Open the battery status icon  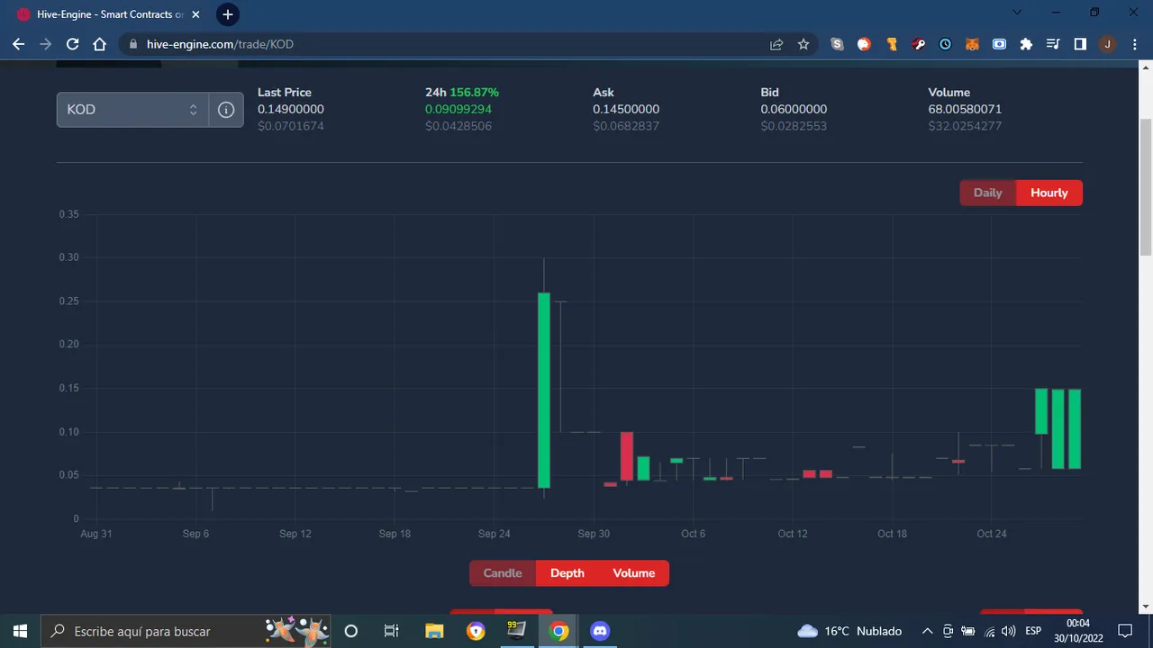click(968, 631)
